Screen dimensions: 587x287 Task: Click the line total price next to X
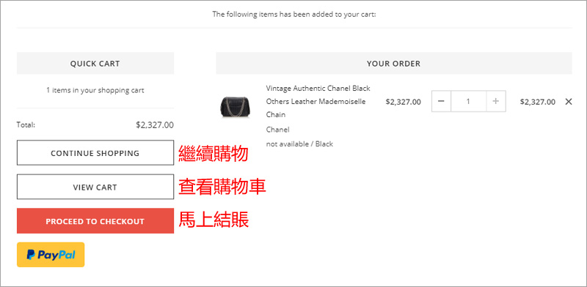click(x=538, y=102)
